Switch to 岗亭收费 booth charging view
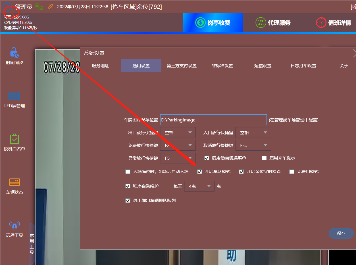The height and width of the screenshot is (265, 356). (213, 23)
